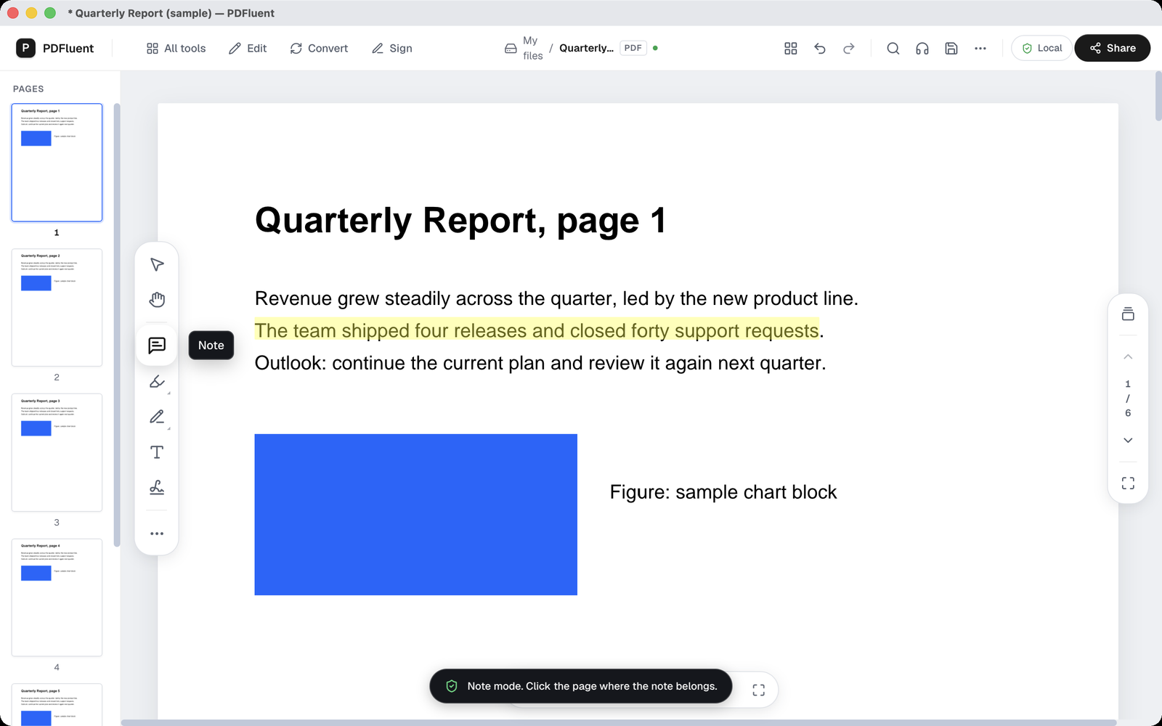Open All tools menu
Viewport: 1162px width, 726px height.
(176, 48)
